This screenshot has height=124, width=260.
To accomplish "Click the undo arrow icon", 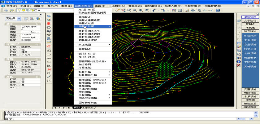I will tap(154, 10).
